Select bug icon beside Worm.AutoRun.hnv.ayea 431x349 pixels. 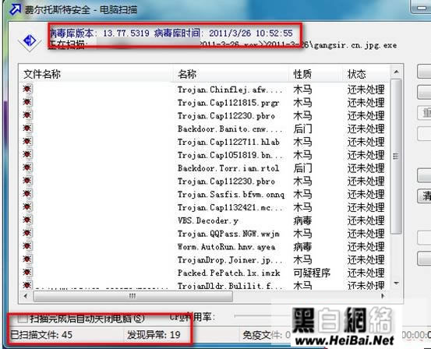tap(27, 246)
